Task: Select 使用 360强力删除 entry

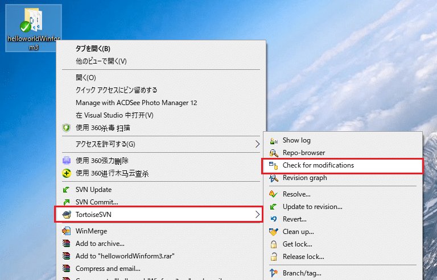Action: tap(161, 160)
